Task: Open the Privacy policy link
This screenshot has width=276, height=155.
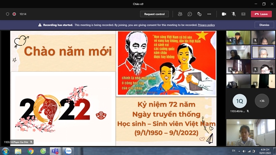Action: (206, 25)
